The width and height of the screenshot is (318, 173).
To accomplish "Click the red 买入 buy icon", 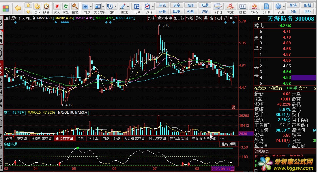I will (x=57, y=6).
